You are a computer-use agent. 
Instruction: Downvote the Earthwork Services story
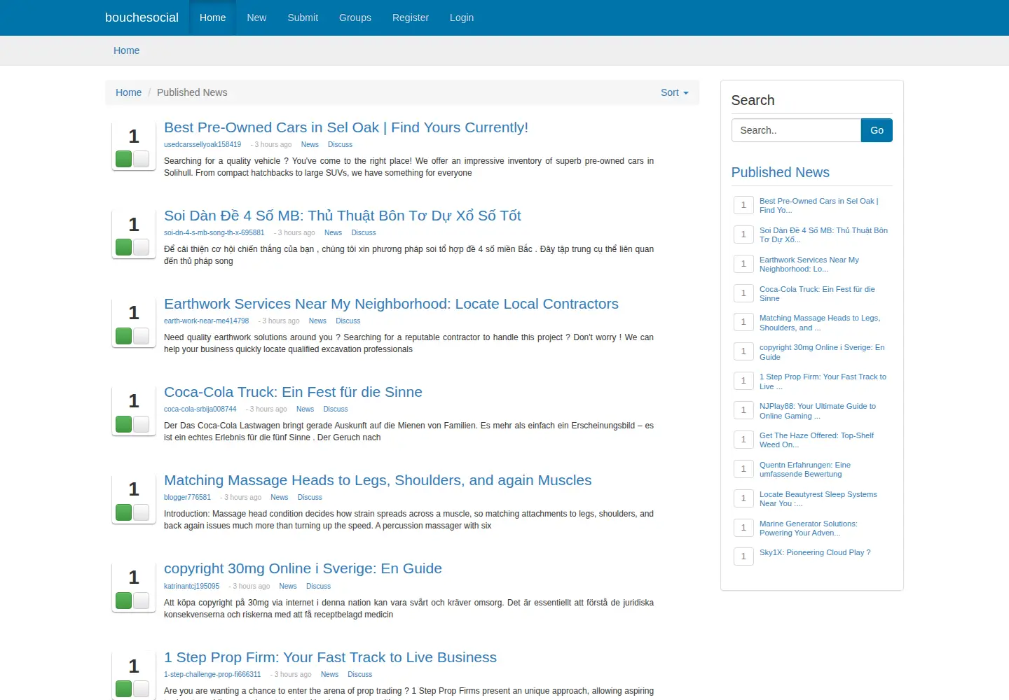click(x=142, y=336)
